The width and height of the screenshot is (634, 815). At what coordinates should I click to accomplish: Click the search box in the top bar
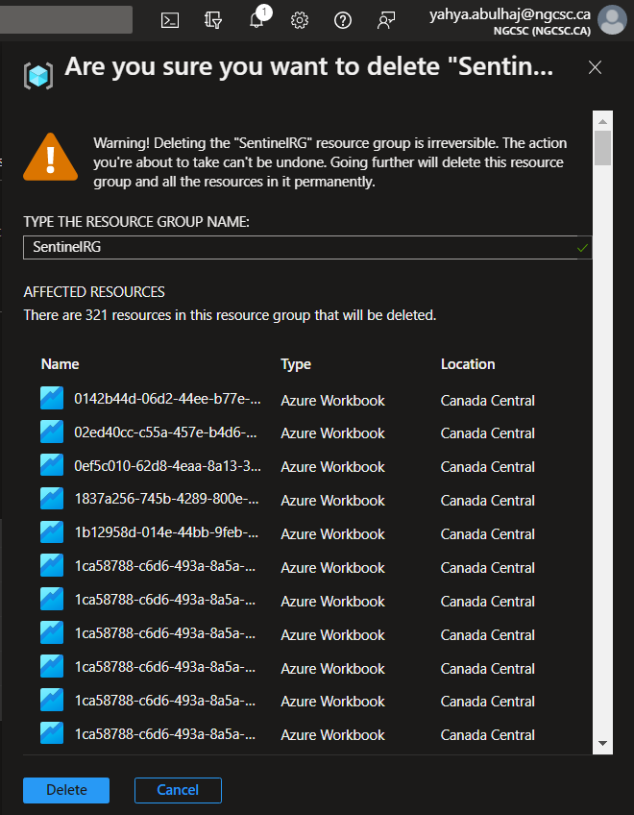pyautogui.click(x=66, y=20)
